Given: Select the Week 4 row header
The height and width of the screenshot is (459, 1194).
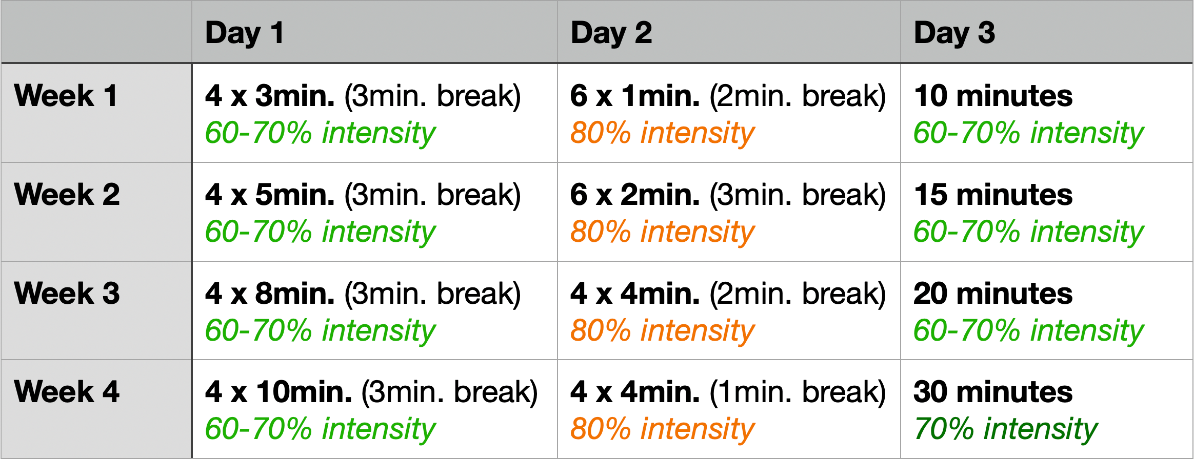Looking at the screenshot, I should (x=96, y=409).
